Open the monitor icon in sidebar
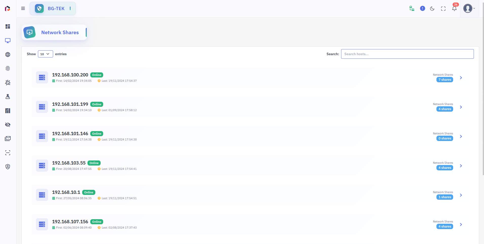Image resolution: width=484 pixels, height=244 pixels. tap(8, 40)
